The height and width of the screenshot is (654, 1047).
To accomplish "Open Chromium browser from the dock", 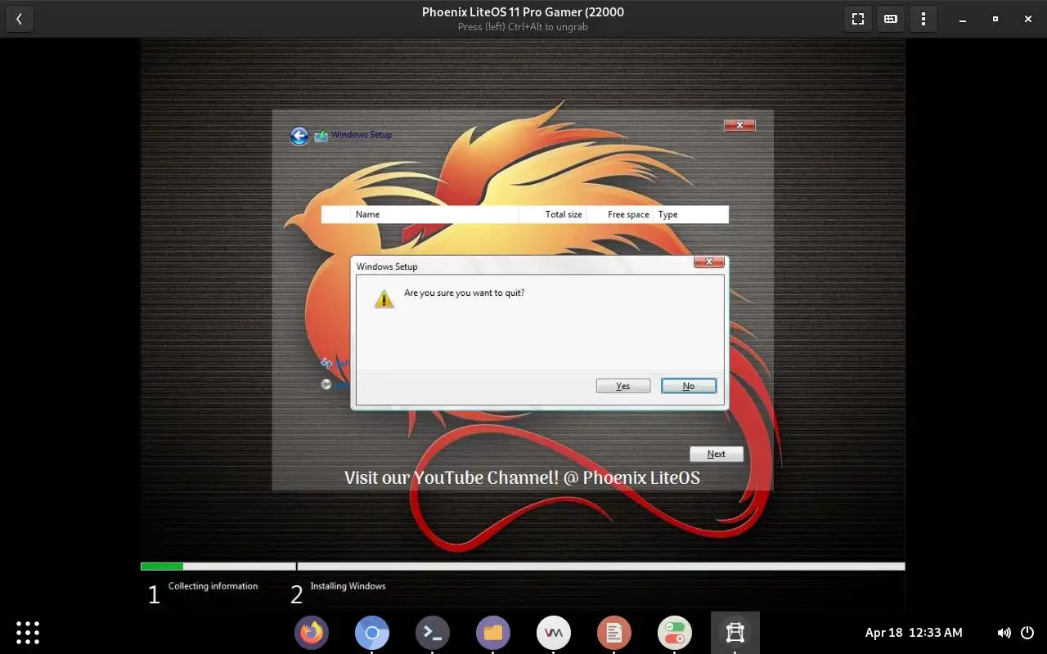I will tap(372, 633).
